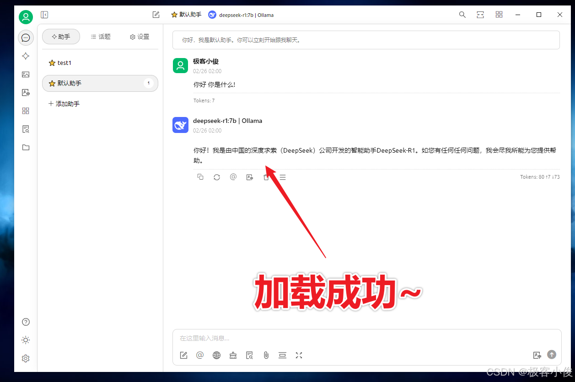Image resolution: width=575 pixels, height=382 pixels.
Task: Toggle the light/dark theme sun icon
Action: 26,340
